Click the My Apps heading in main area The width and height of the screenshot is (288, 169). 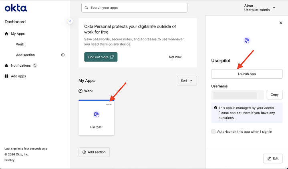[87, 81]
